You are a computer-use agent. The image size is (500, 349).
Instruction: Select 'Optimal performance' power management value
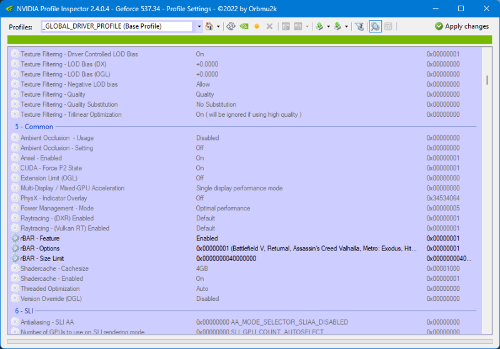coord(223,209)
